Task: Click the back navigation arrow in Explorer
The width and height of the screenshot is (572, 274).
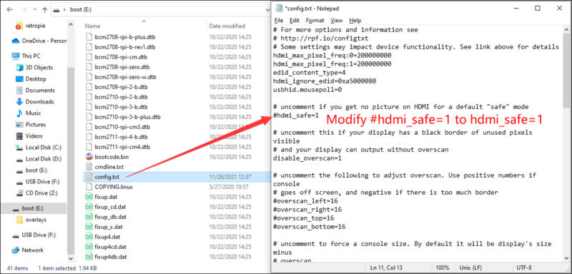Action: pos(9,10)
